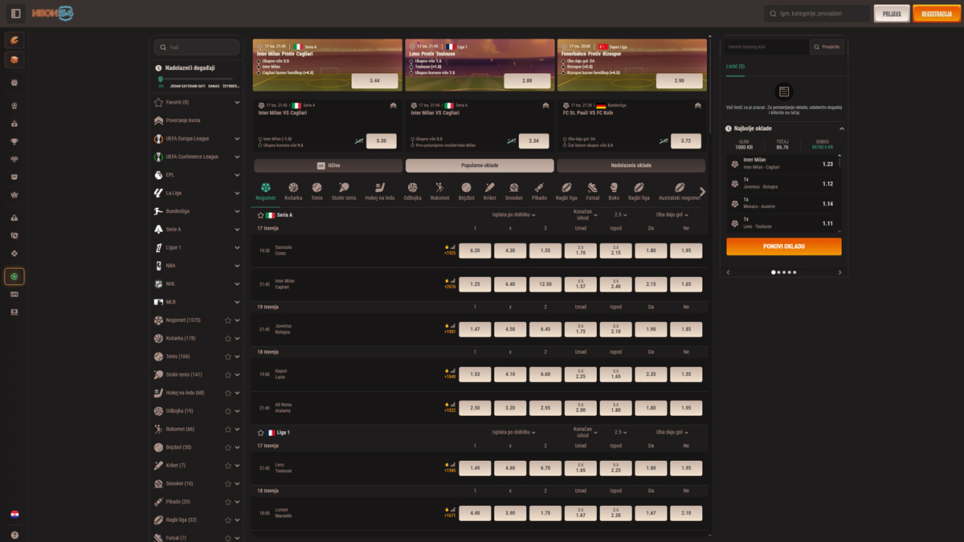The image size is (964, 542).
Task: Open stats icon for Sassuolo Como match
Action: tap(452, 247)
